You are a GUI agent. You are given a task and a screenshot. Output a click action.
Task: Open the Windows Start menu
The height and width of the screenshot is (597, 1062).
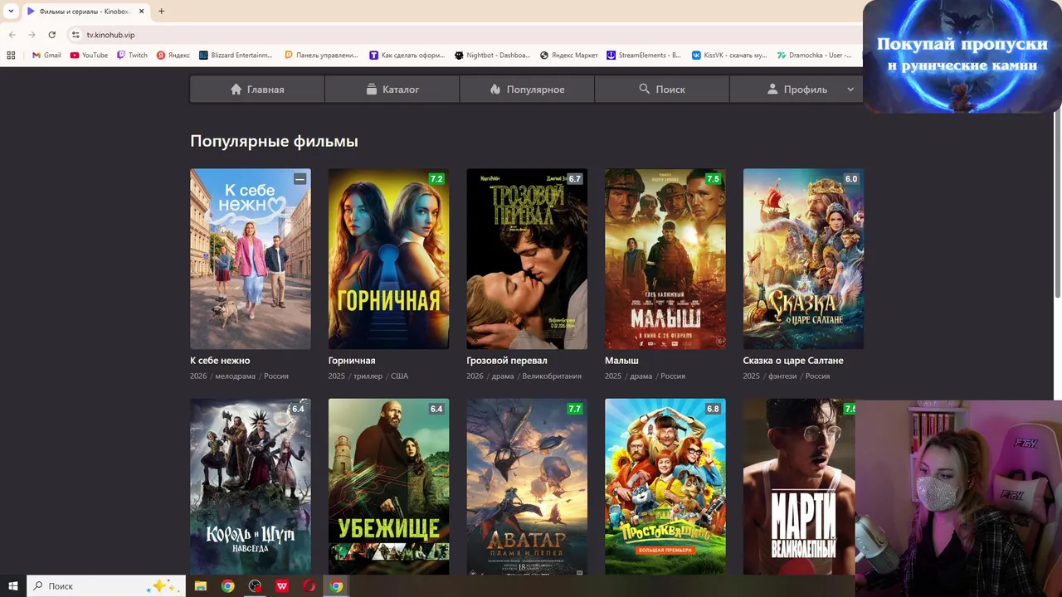click(x=13, y=586)
